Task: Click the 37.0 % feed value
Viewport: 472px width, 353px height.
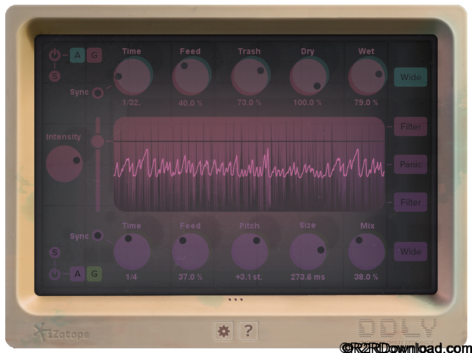Action: (190, 277)
